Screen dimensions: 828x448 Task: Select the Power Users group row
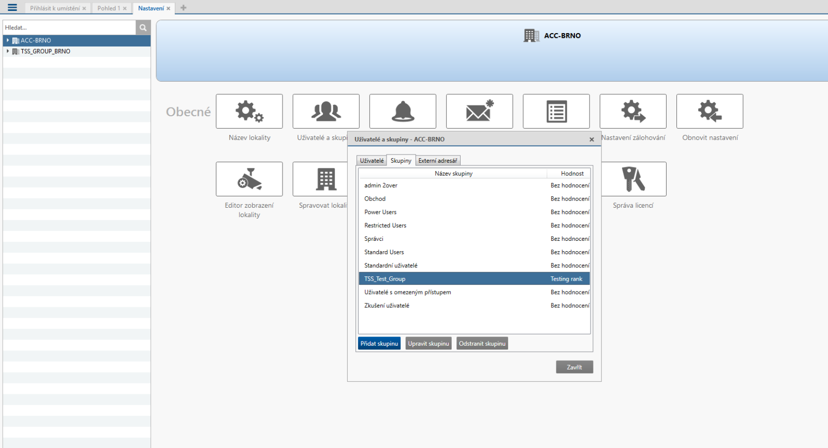[380, 212]
